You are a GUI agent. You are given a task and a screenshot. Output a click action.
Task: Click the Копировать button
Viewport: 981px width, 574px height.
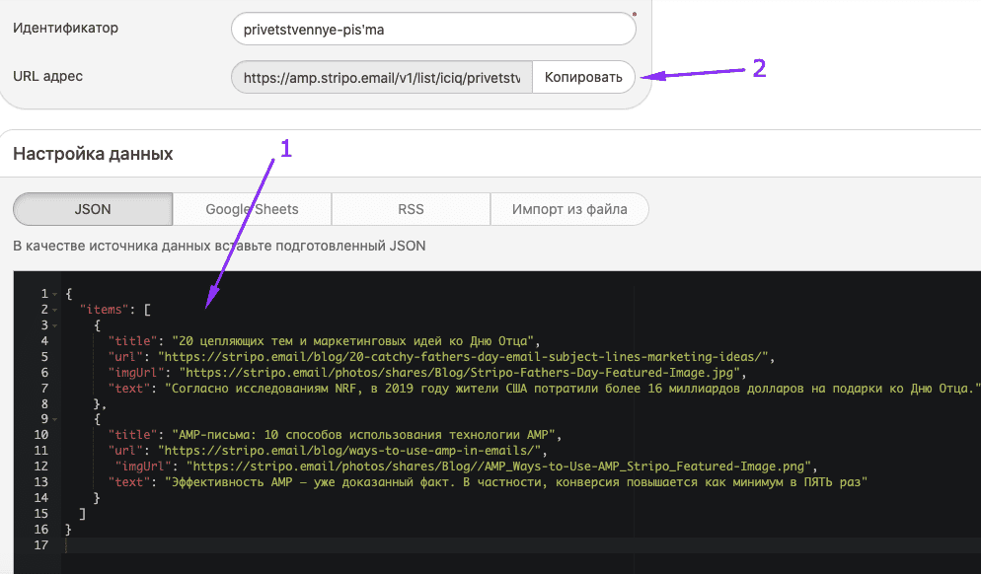click(x=583, y=76)
